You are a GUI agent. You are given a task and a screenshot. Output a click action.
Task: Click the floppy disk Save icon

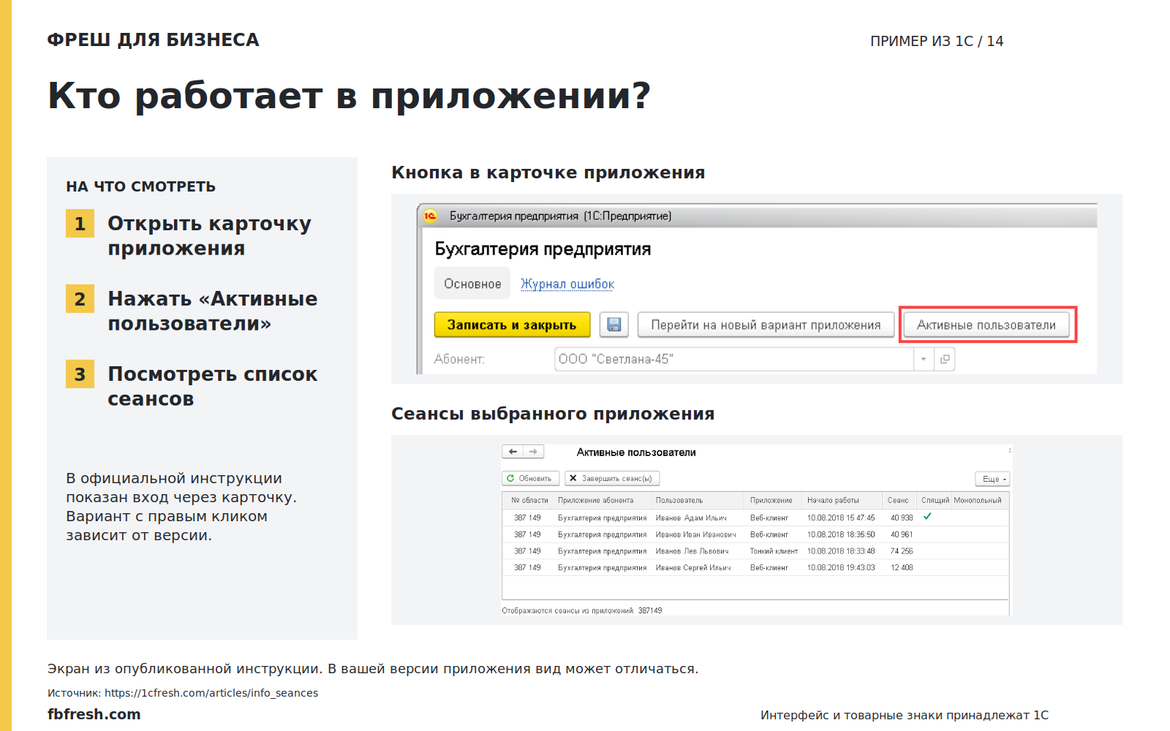(x=614, y=325)
